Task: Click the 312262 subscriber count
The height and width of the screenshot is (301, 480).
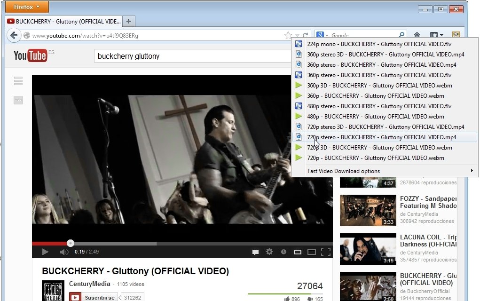Action: 132,298
